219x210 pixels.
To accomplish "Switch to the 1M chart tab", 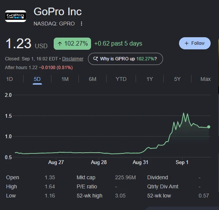I will pos(65,79).
